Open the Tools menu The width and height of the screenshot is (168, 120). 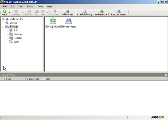(x=41, y=6)
